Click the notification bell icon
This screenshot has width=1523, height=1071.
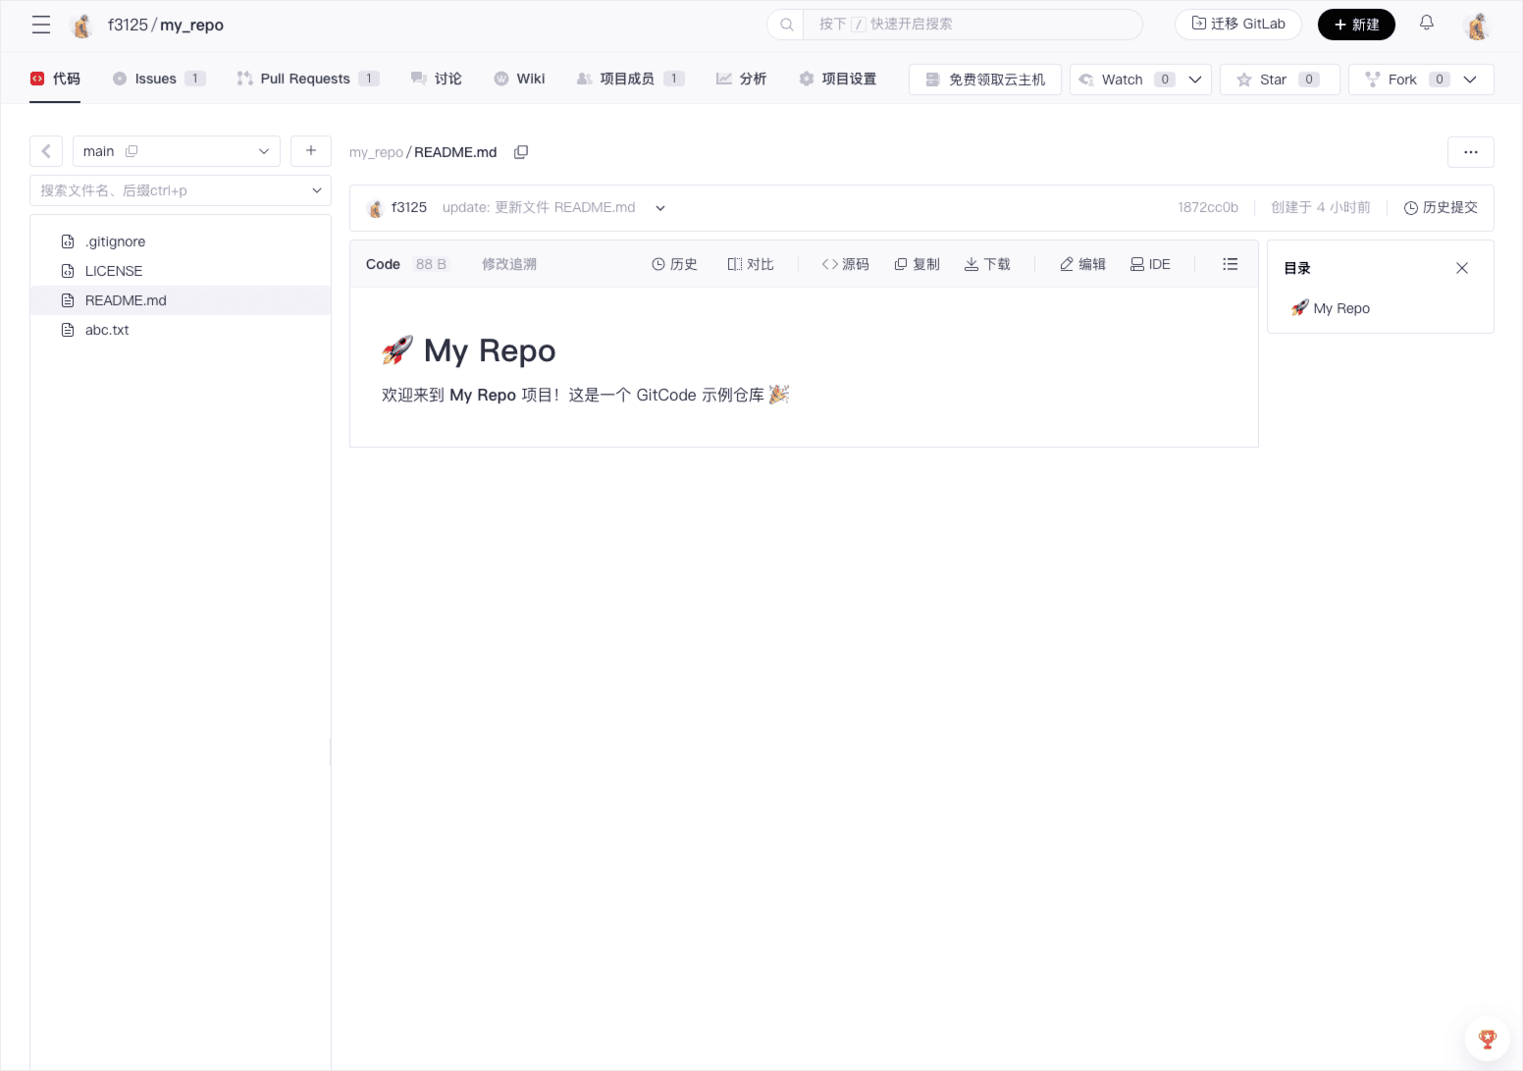tap(1426, 24)
